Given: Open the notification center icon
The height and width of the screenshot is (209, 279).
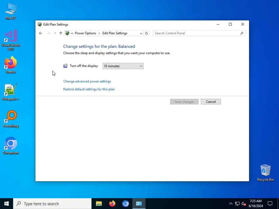Looking at the screenshot, I should click(x=270, y=204).
